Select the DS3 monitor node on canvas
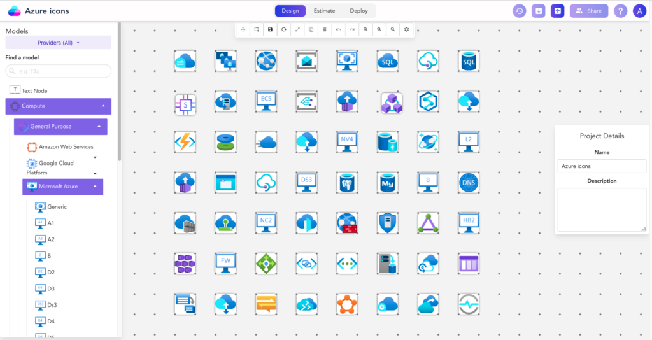652x340 pixels. click(x=306, y=183)
